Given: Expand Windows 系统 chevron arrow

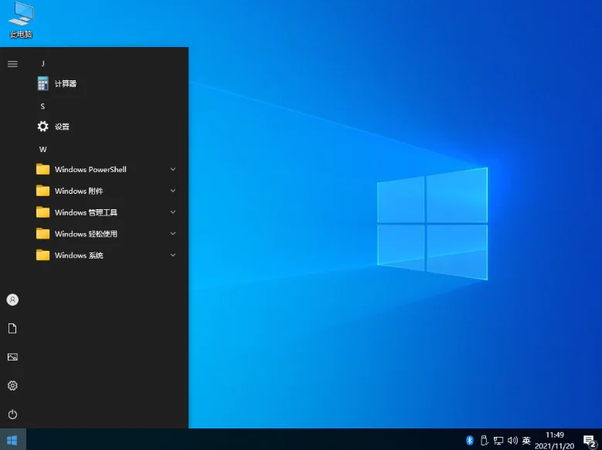Looking at the screenshot, I should point(173,255).
